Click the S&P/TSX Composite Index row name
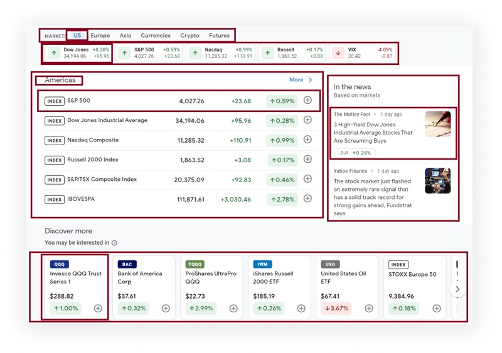Screen dimensions: 502x353 102,179
